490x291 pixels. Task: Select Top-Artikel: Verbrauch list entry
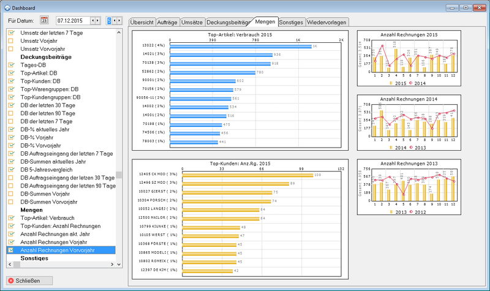coord(47,218)
